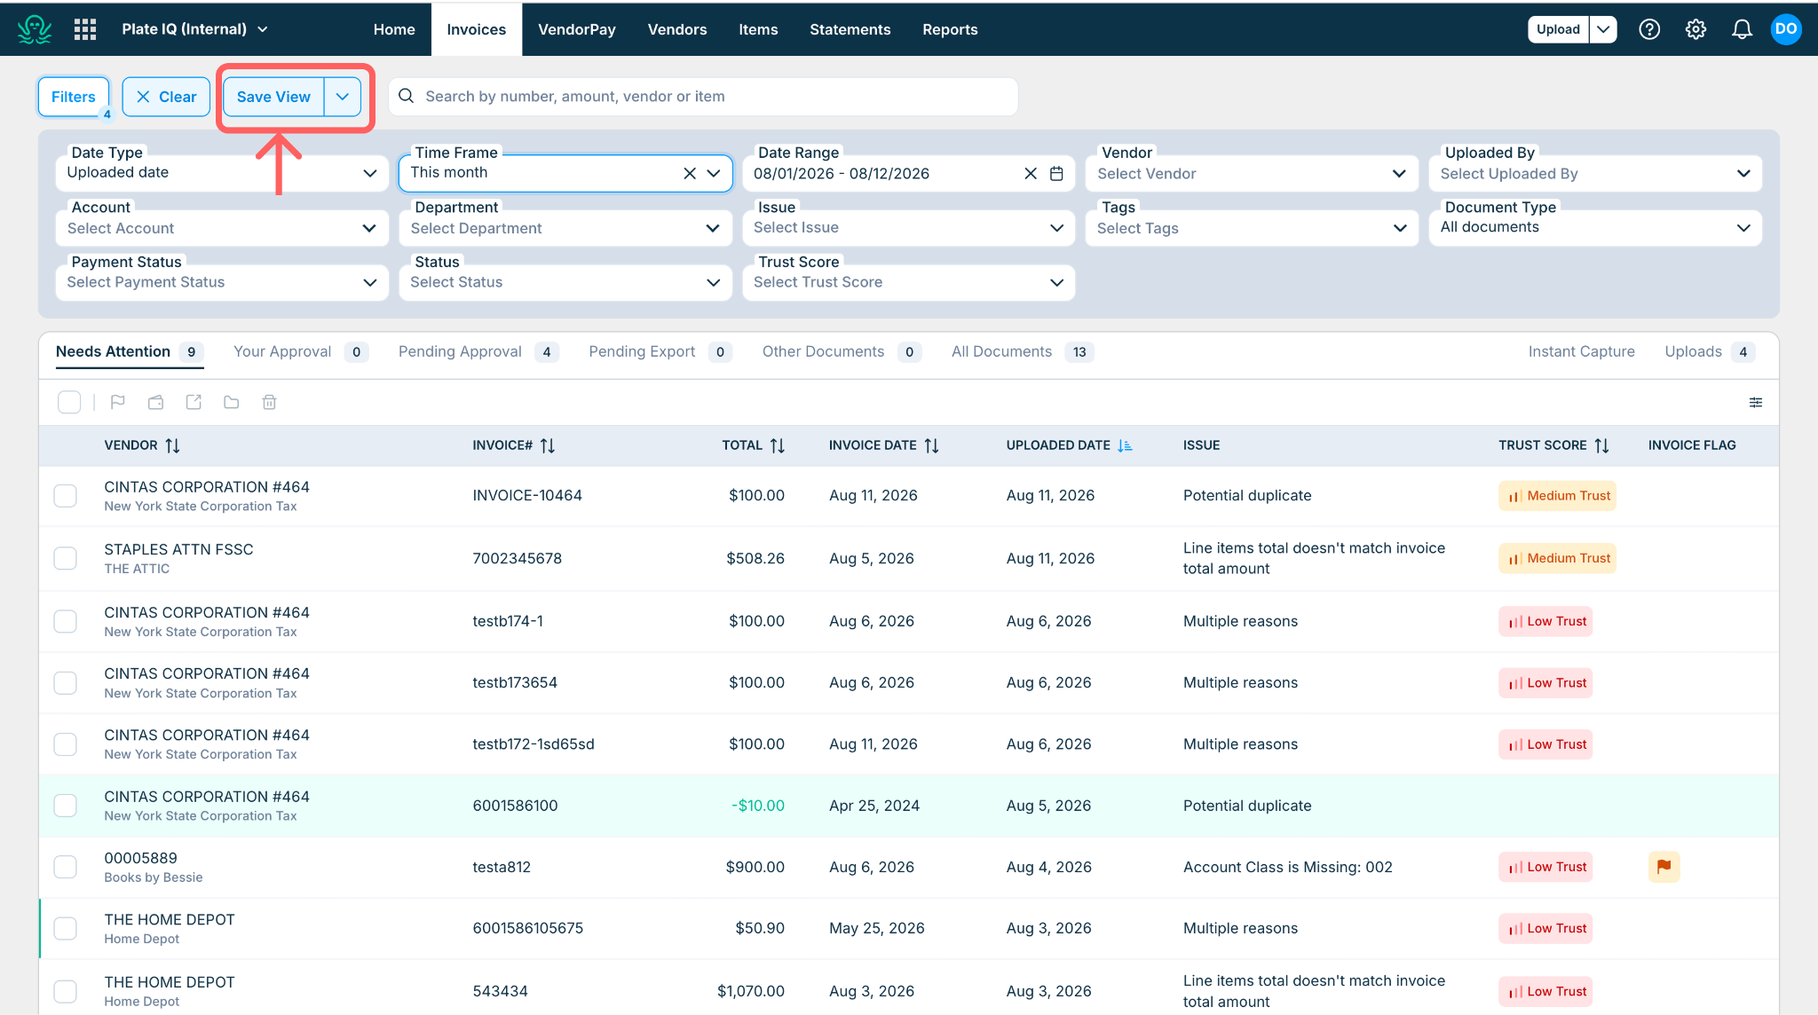Open the help question mark icon
Image resolution: width=1818 pixels, height=1015 pixels.
pyautogui.click(x=1649, y=29)
